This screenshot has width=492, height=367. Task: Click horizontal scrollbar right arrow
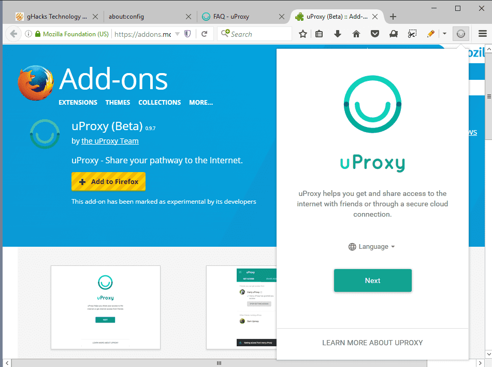481,363
